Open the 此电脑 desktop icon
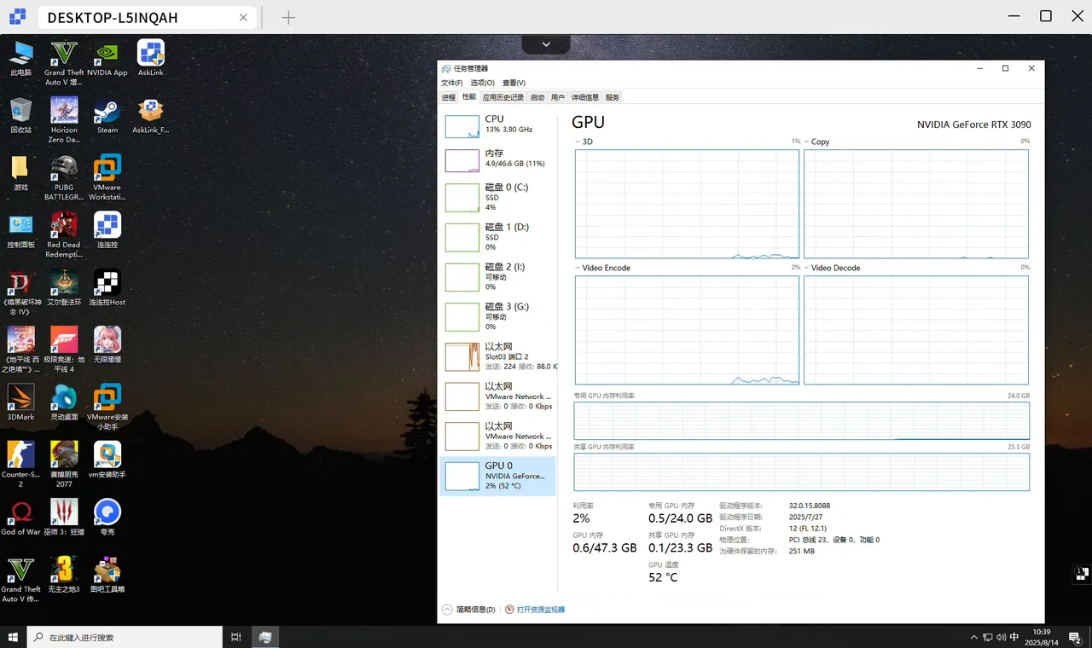The height and width of the screenshot is (648, 1092). pyautogui.click(x=20, y=59)
